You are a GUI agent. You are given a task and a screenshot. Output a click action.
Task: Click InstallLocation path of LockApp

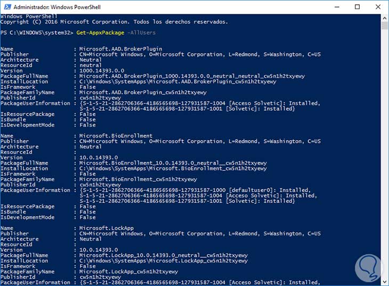pos(164,261)
